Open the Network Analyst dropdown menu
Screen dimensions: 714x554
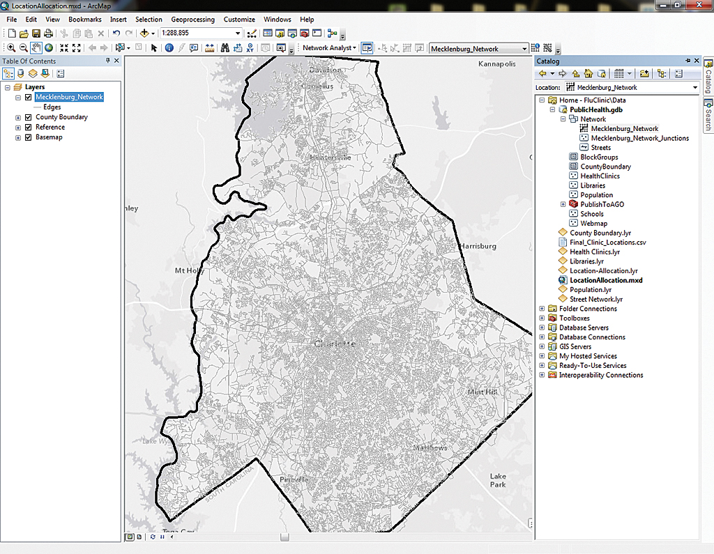tap(329, 48)
